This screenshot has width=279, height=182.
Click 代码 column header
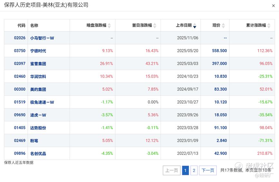21,25
